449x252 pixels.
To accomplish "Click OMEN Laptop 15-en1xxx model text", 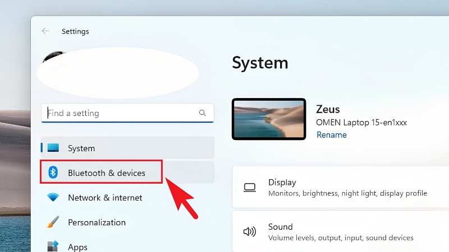I will [361, 123].
